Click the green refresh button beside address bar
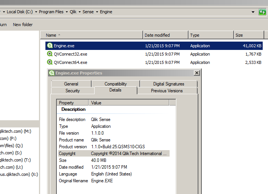268x194 pixels. [262, 12]
